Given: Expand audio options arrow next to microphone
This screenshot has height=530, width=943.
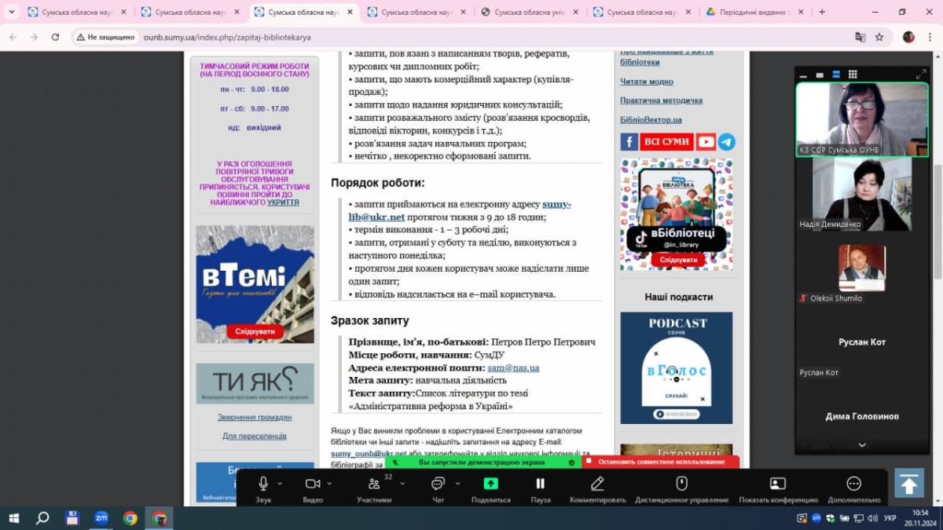Looking at the screenshot, I should [x=280, y=484].
